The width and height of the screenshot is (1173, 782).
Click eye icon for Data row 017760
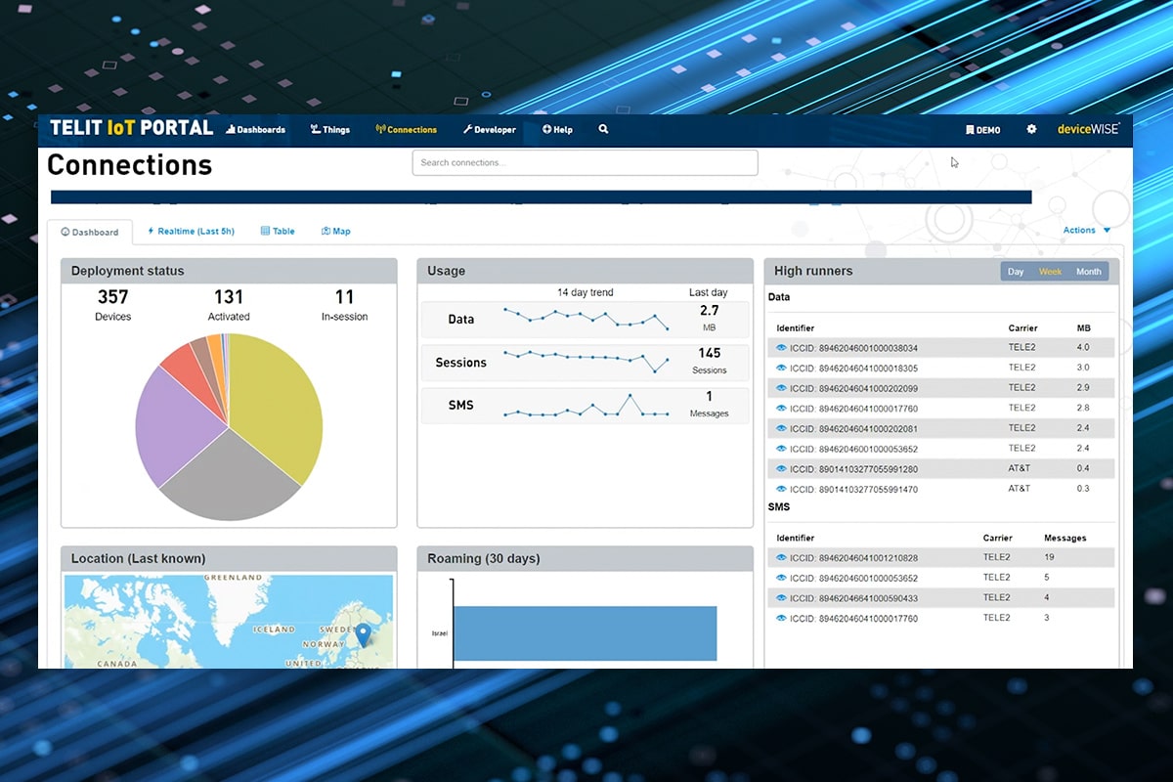click(x=781, y=408)
